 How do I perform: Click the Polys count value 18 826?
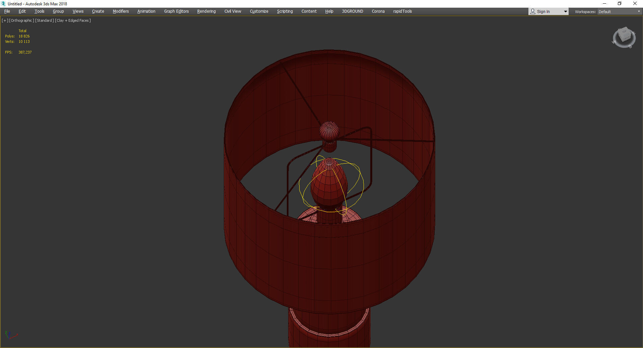pos(24,36)
